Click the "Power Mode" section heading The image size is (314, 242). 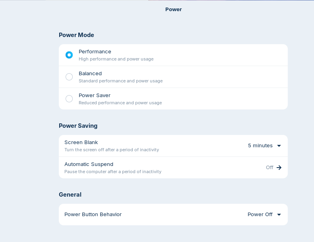tap(76, 35)
